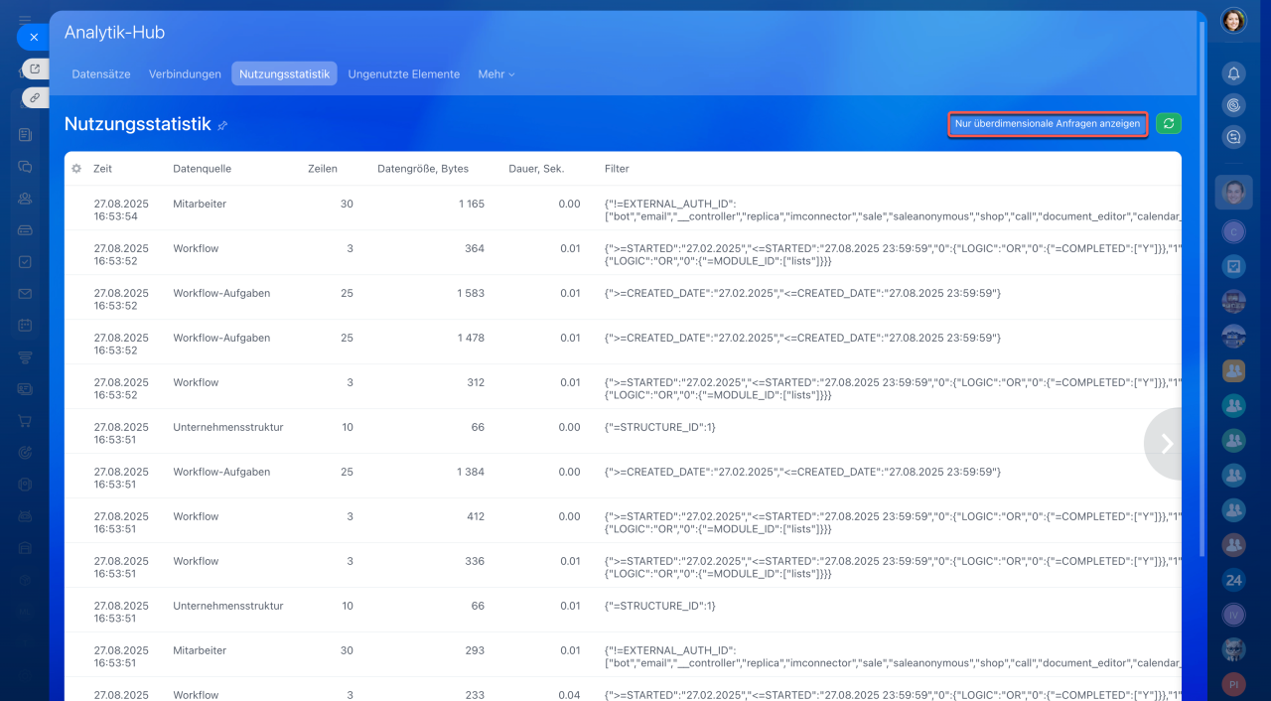Switch to the Datensätze tab
This screenshot has width=1271, height=701.
click(x=101, y=74)
